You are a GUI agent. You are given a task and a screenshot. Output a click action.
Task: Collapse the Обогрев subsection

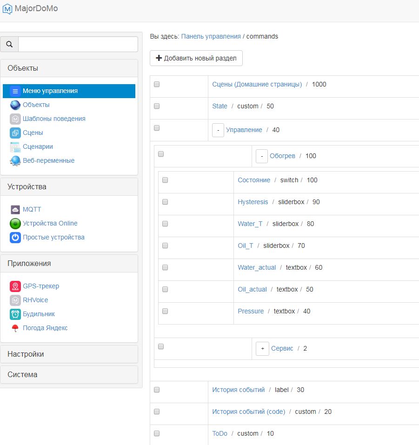(262, 156)
